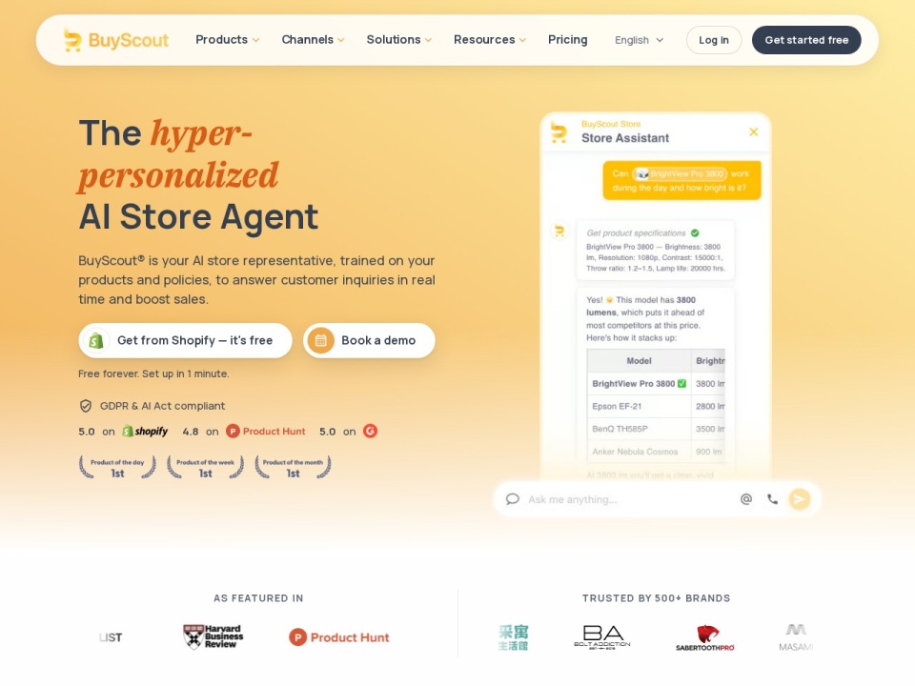The height and width of the screenshot is (686, 915).
Task: Open the Solutions dropdown
Action: pyautogui.click(x=398, y=40)
